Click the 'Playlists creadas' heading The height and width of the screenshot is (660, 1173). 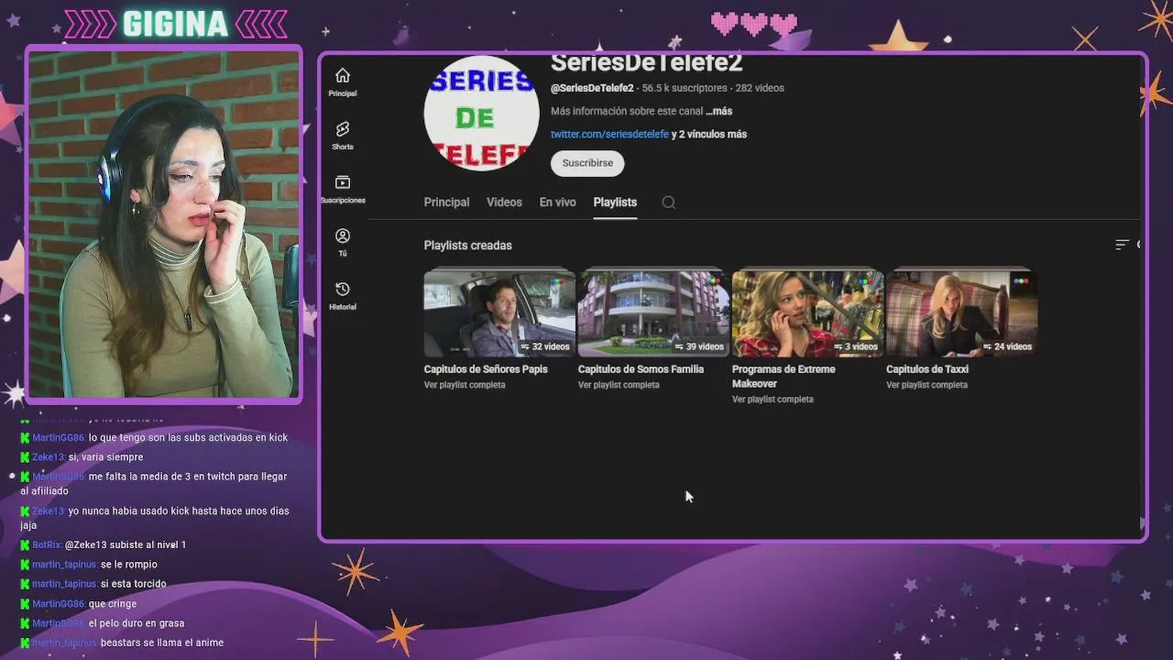tap(467, 246)
